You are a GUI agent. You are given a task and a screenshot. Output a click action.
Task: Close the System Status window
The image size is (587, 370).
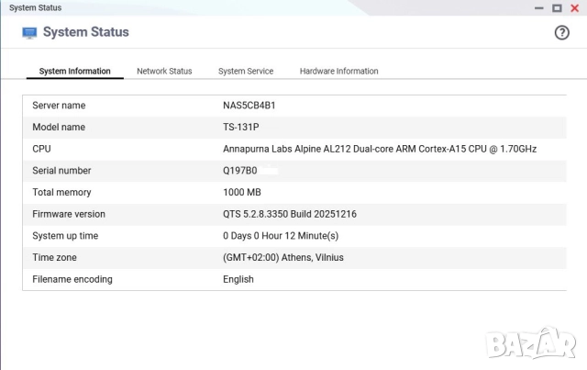coord(575,8)
